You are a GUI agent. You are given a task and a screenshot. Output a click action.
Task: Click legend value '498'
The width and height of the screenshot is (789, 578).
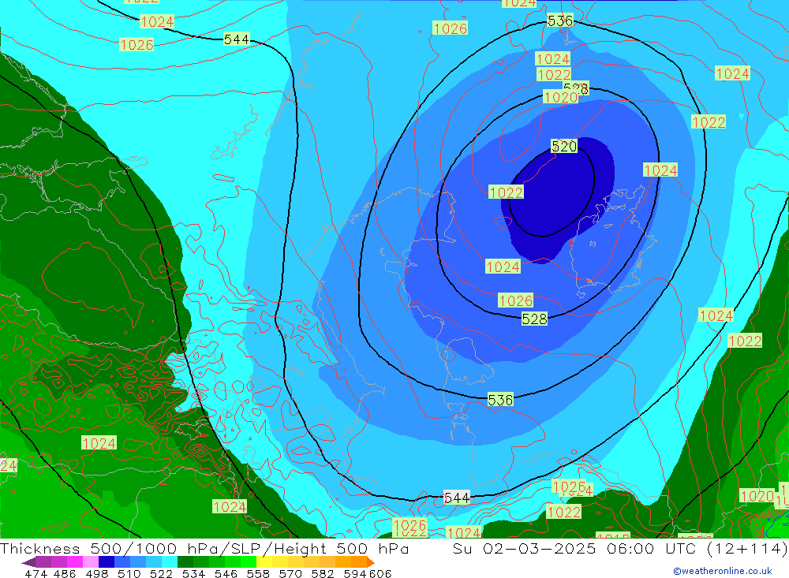96,573
